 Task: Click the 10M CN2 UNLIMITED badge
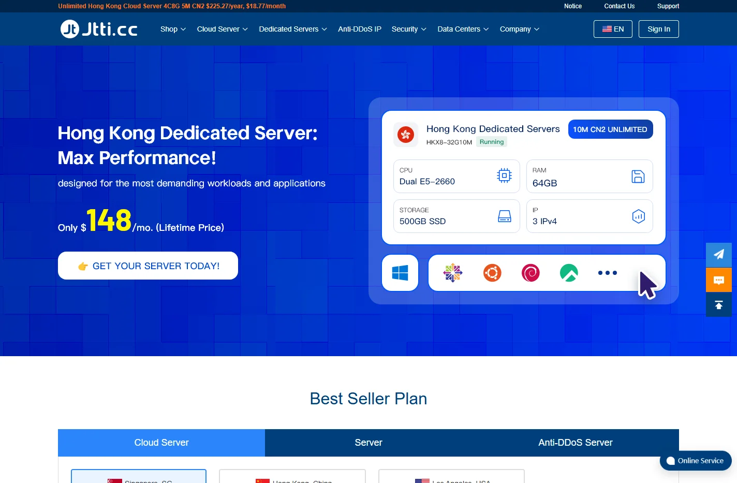click(611, 129)
